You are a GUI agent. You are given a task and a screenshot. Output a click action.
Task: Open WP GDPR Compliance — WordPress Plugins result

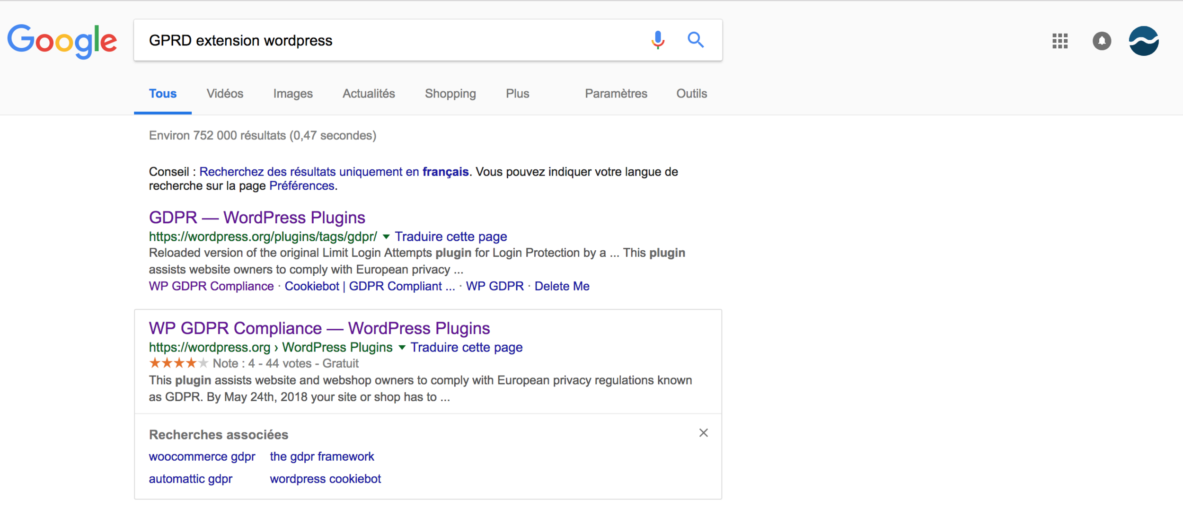[x=319, y=328]
